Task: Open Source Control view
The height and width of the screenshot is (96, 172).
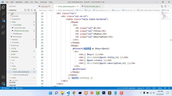Action: pyautogui.click(x=3, y=20)
